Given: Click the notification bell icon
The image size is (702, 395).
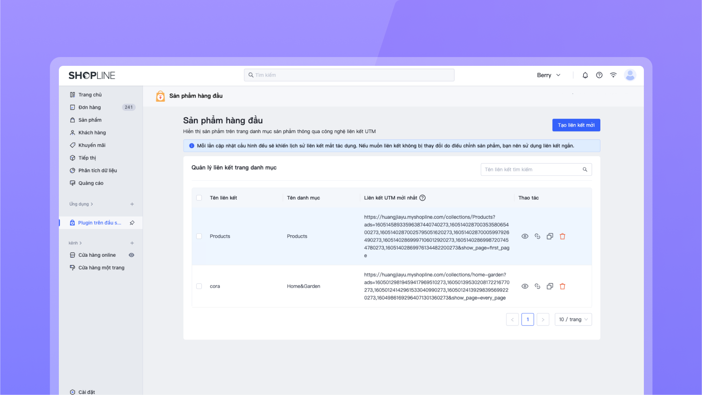Looking at the screenshot, I should (x=585, y=75).
